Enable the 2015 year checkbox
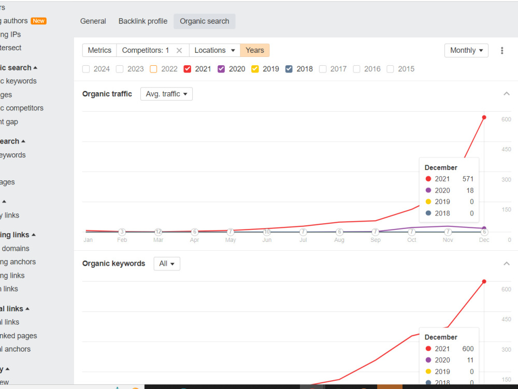 pyautogui.click(x=390, y=69)
